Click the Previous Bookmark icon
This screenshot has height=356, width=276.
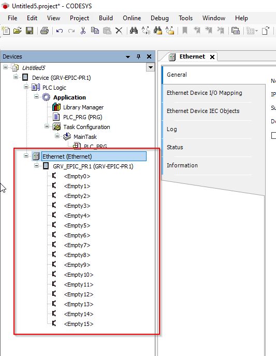[197, 30]
